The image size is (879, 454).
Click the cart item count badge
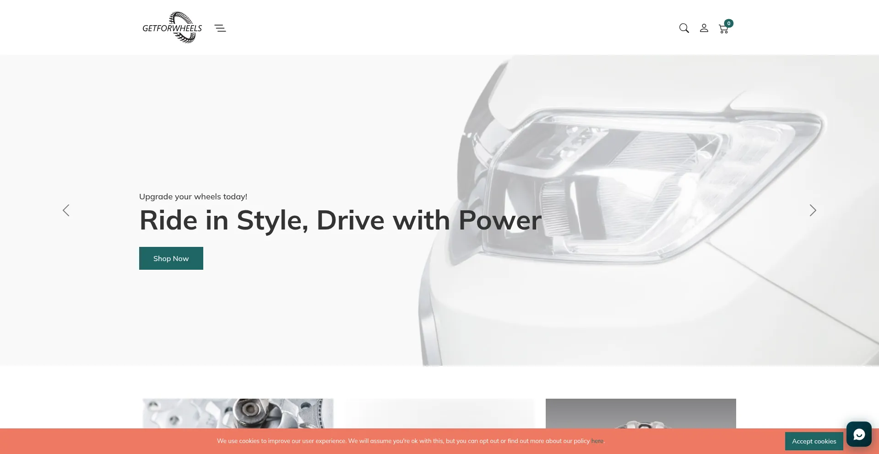(x=729, y=23)
